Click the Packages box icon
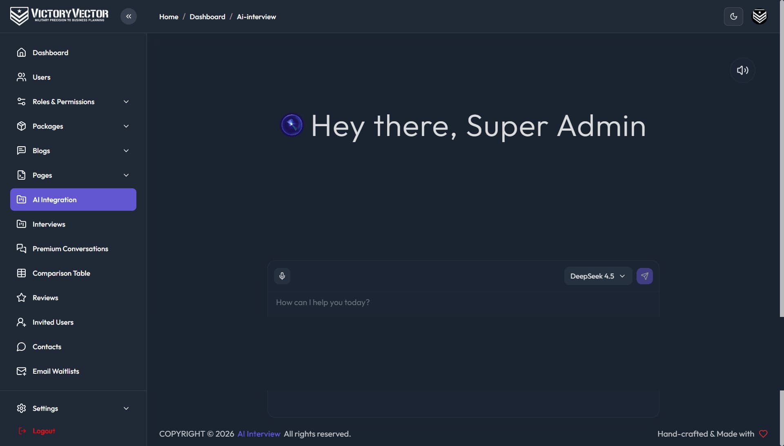 [x=21, y=126]
